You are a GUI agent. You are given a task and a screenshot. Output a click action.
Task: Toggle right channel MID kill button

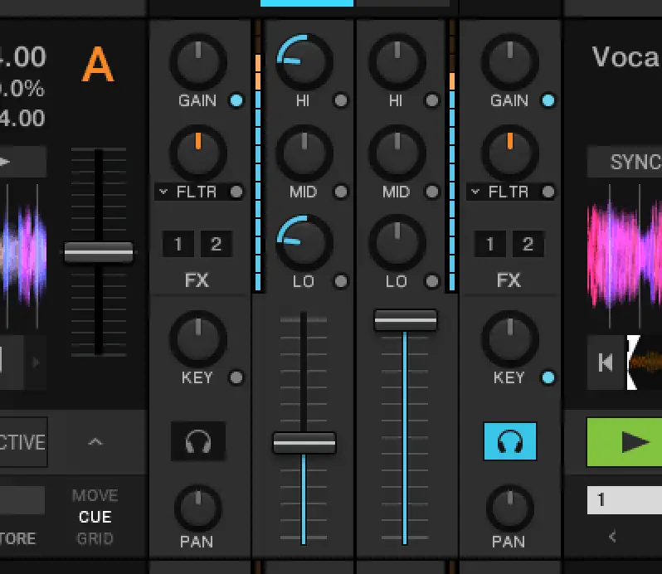pos(432,192)
